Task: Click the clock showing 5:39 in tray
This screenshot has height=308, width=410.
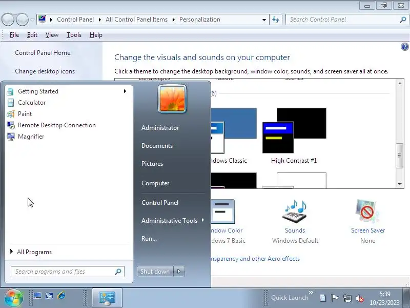Action: [x=385, y=294]
